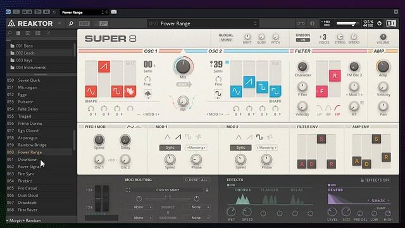This screenshot has width=405, height=228.
Task: Click the filter F cutoff fader tile
Action: (x=321, y=91)
